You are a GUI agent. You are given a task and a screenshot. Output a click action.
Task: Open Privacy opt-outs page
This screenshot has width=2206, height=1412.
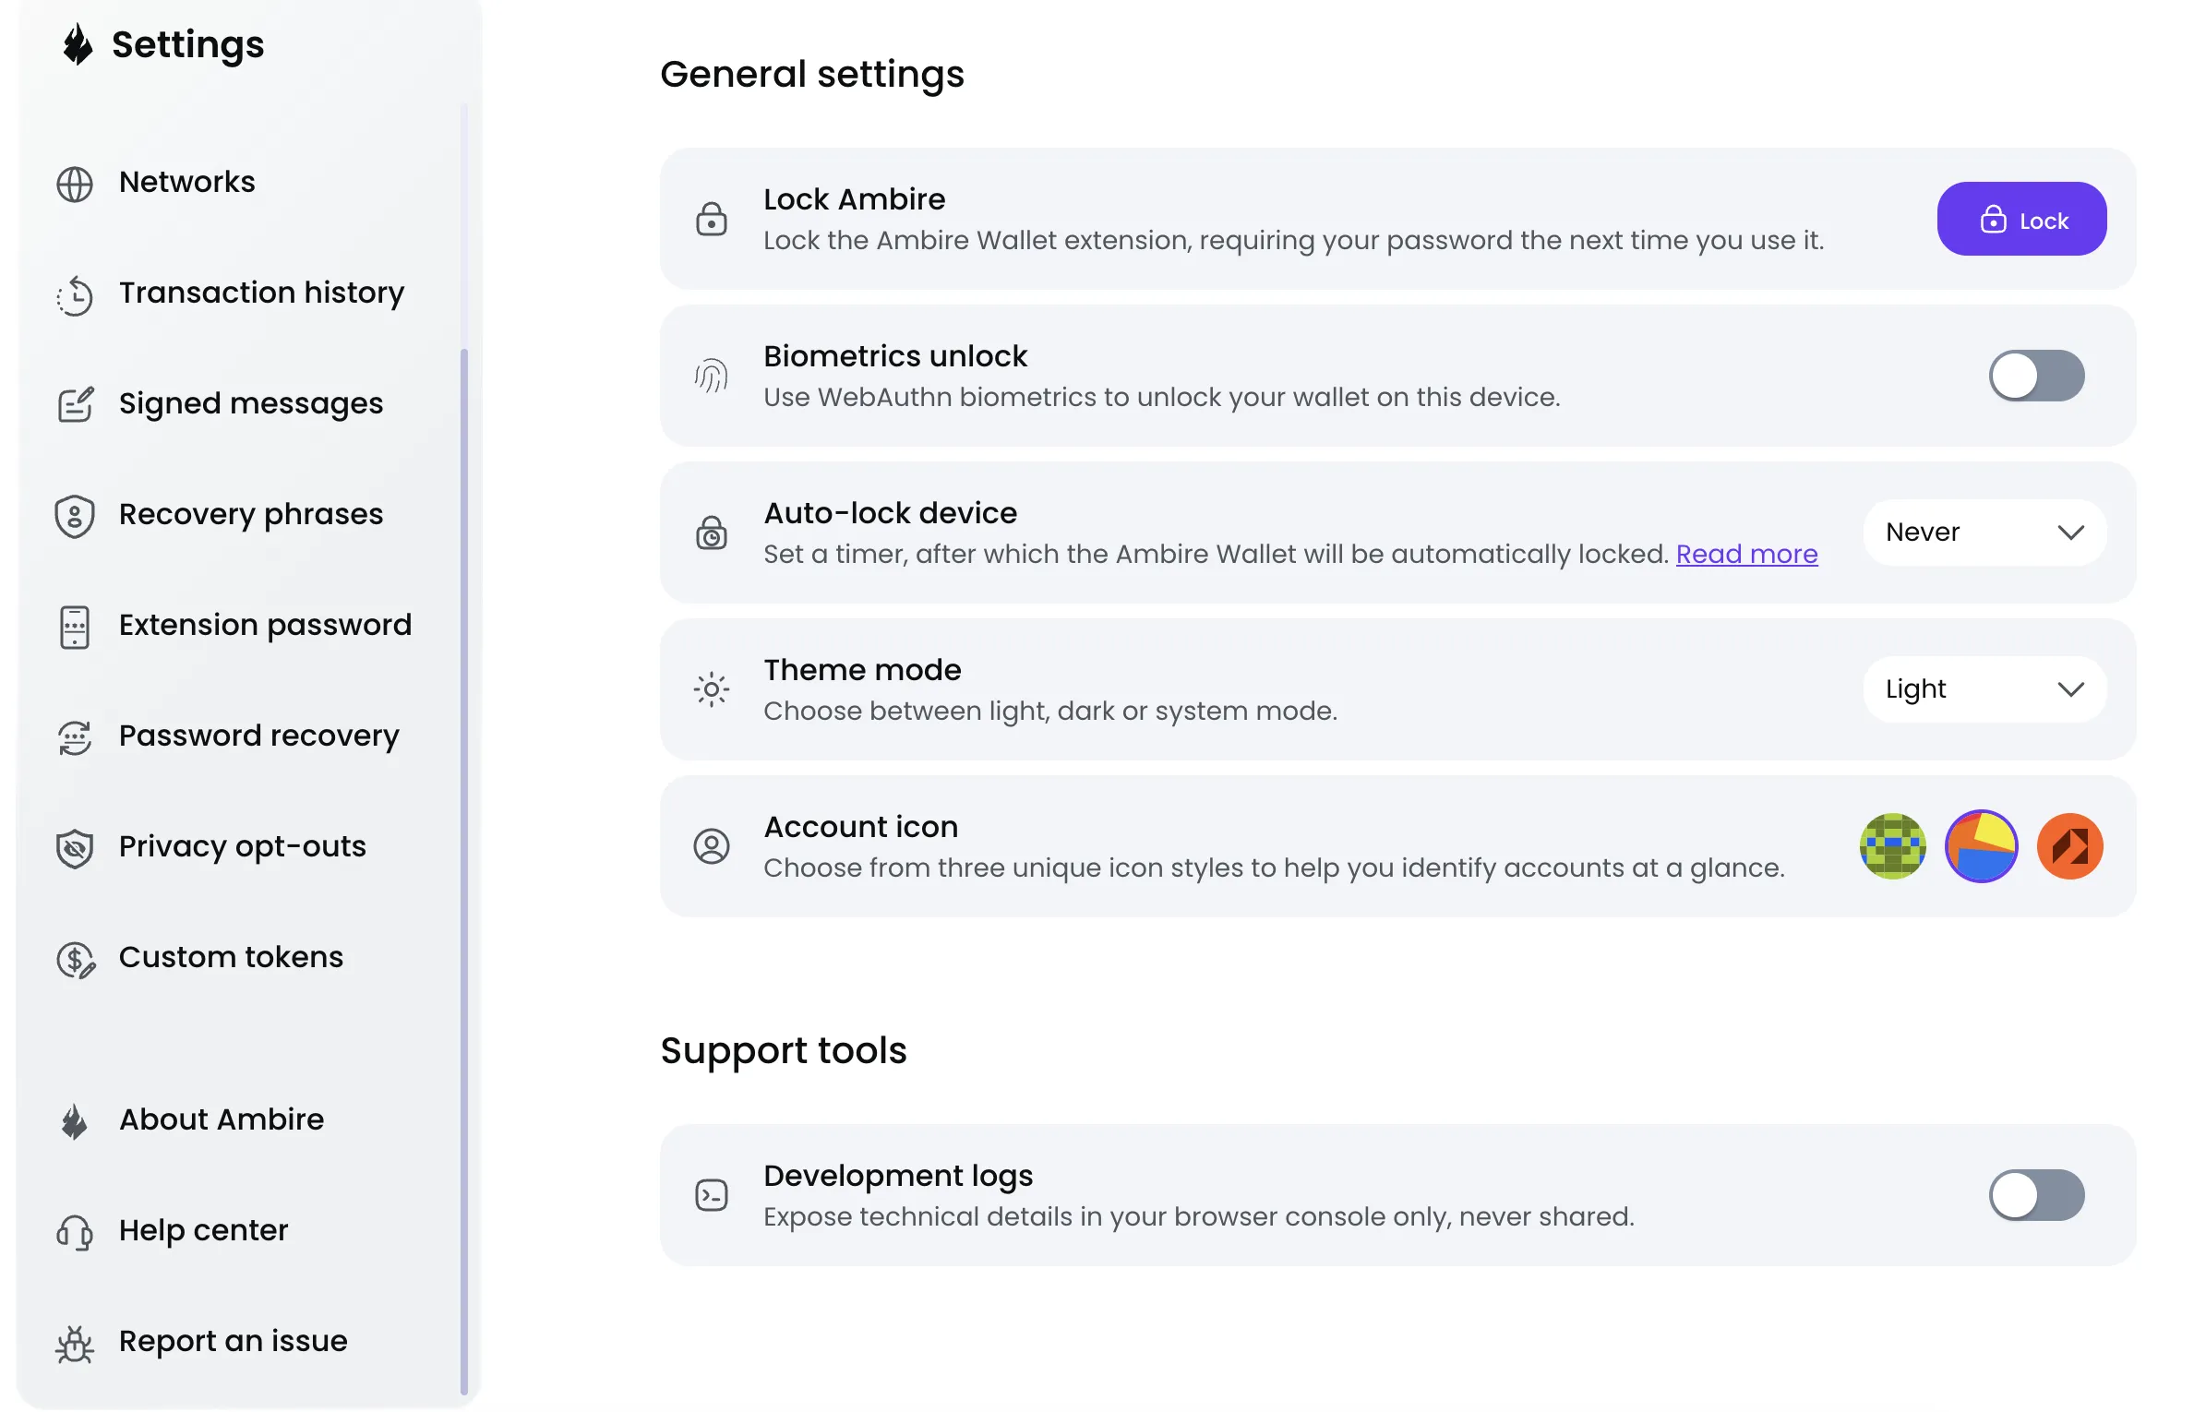point(243,846)
